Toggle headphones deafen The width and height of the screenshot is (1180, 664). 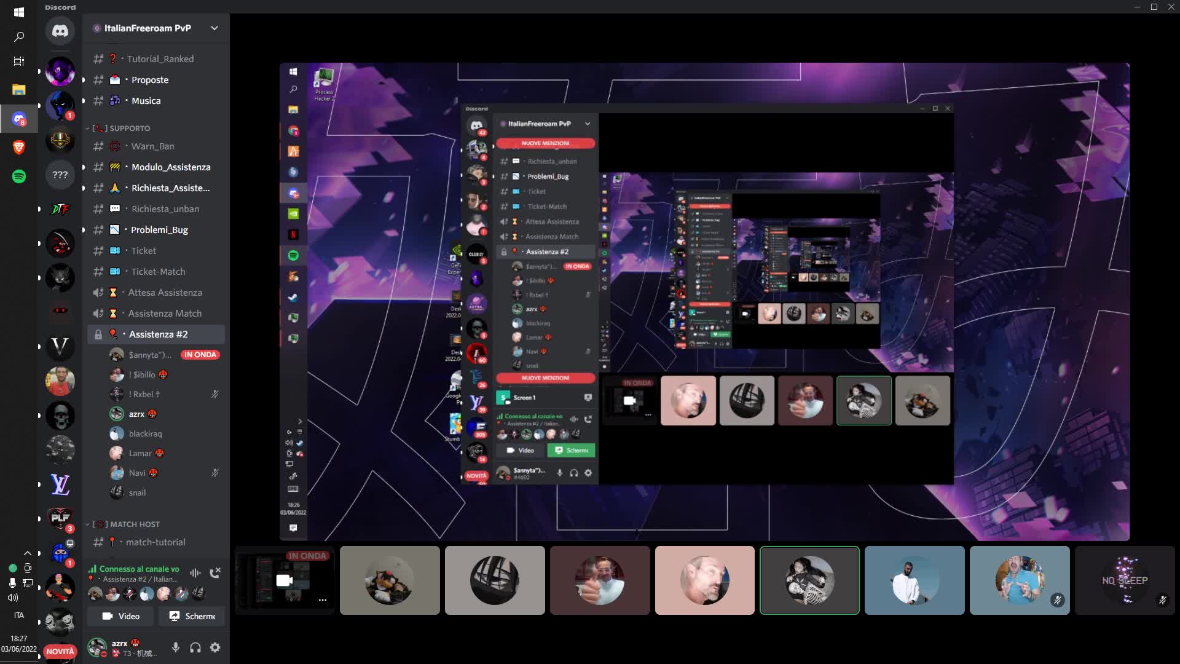point(195,647)
